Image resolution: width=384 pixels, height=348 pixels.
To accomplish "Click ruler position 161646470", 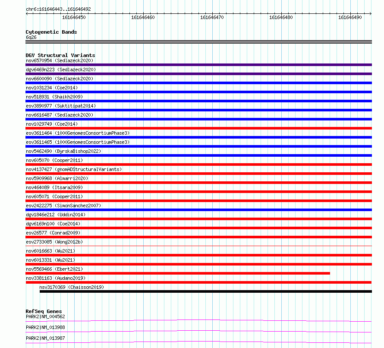I will [x=212, y=17].
